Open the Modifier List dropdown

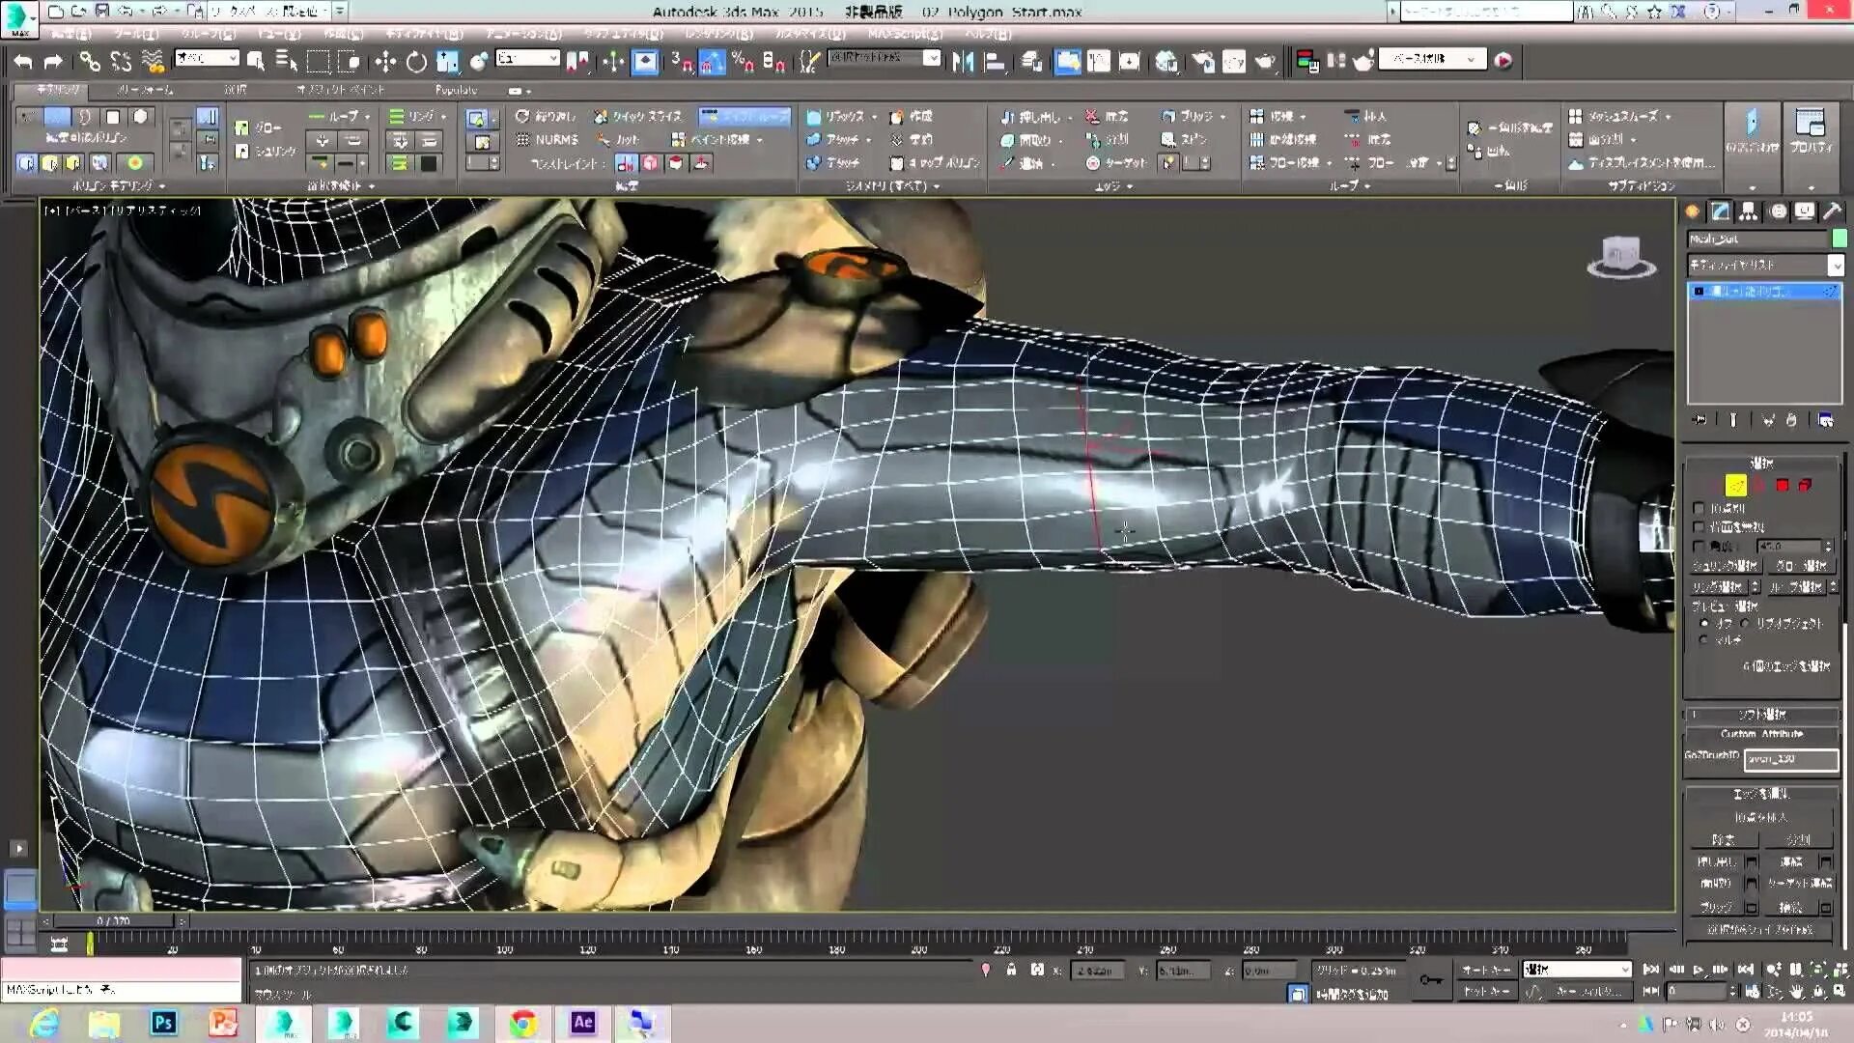(x=1835, y=265)
